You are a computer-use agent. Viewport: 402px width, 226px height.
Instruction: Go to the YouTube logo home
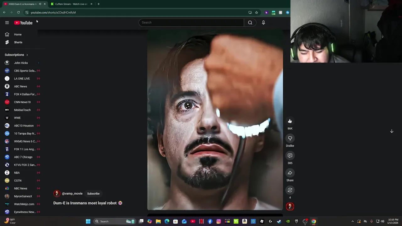(x=23, y=23)
